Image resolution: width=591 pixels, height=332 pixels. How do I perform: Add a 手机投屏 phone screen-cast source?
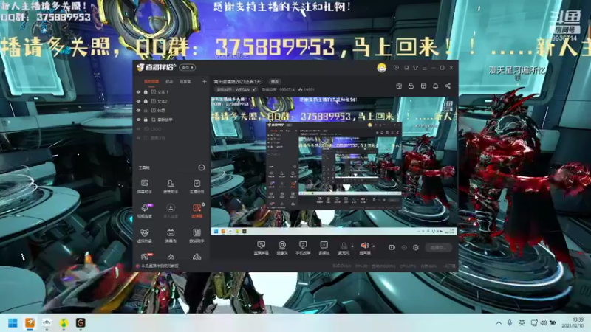[x=303, y=248]
